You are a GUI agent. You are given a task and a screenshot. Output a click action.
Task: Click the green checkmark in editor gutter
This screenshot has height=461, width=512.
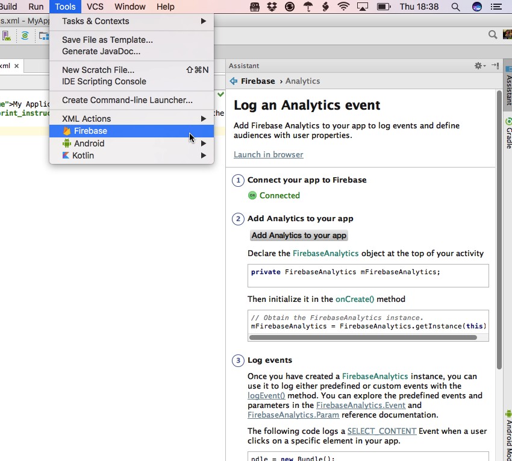[x=220, y=95]
